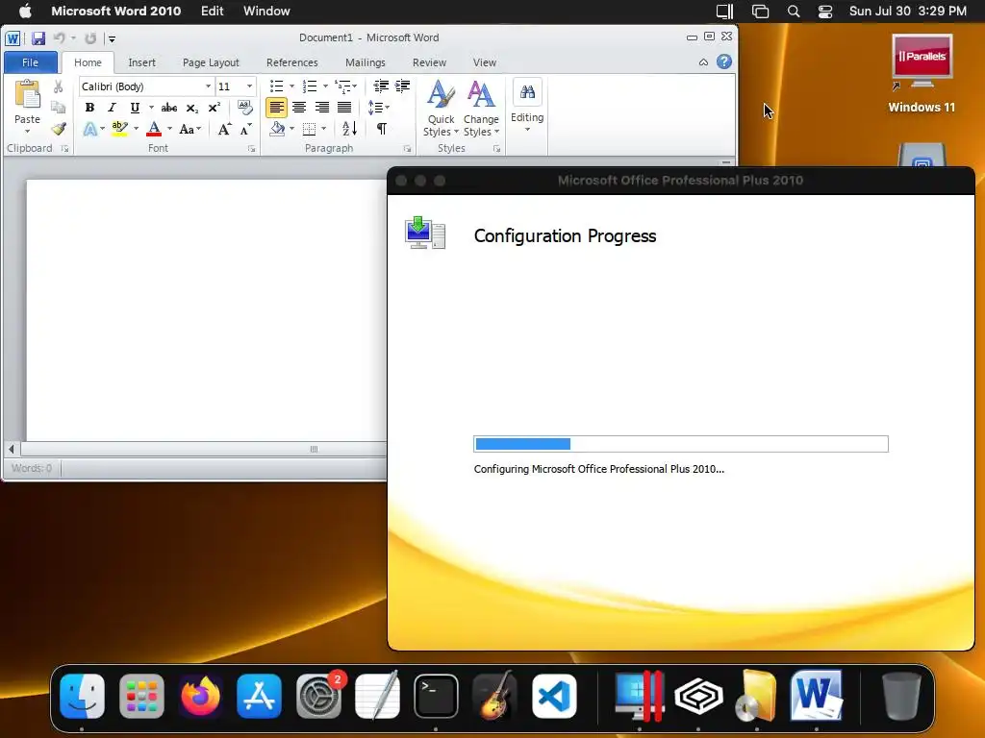Open Firefox from the Dock
Viewport: 985px width, 738px height.
tap(200, 696)
